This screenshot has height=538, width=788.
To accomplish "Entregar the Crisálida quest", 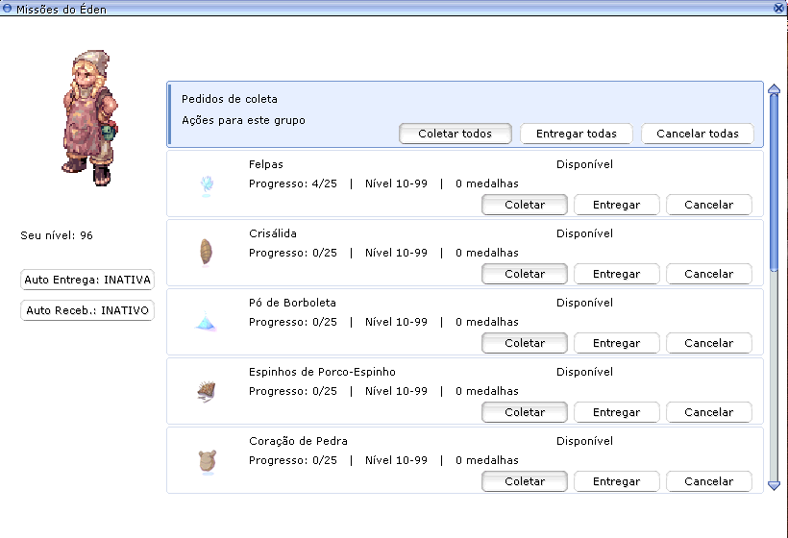I will pyautogui.click(x=617, y=274).
